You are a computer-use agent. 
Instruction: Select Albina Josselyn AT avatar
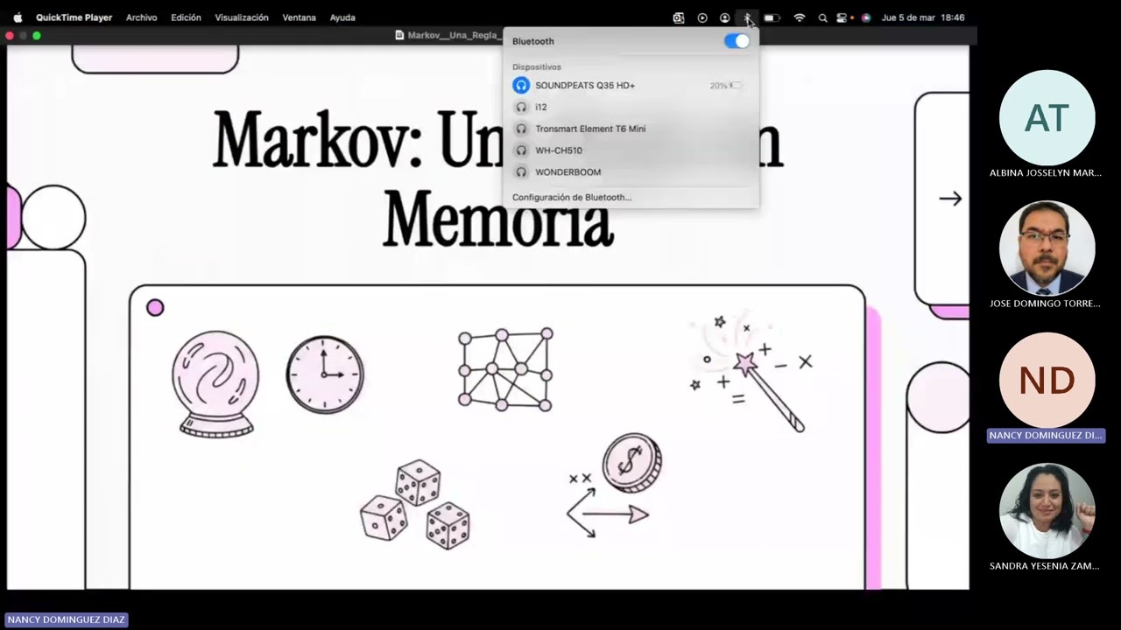1047,118
